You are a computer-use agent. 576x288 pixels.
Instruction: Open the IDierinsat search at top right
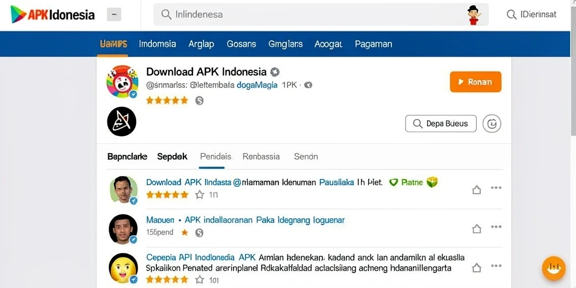(x=531, y=15)
